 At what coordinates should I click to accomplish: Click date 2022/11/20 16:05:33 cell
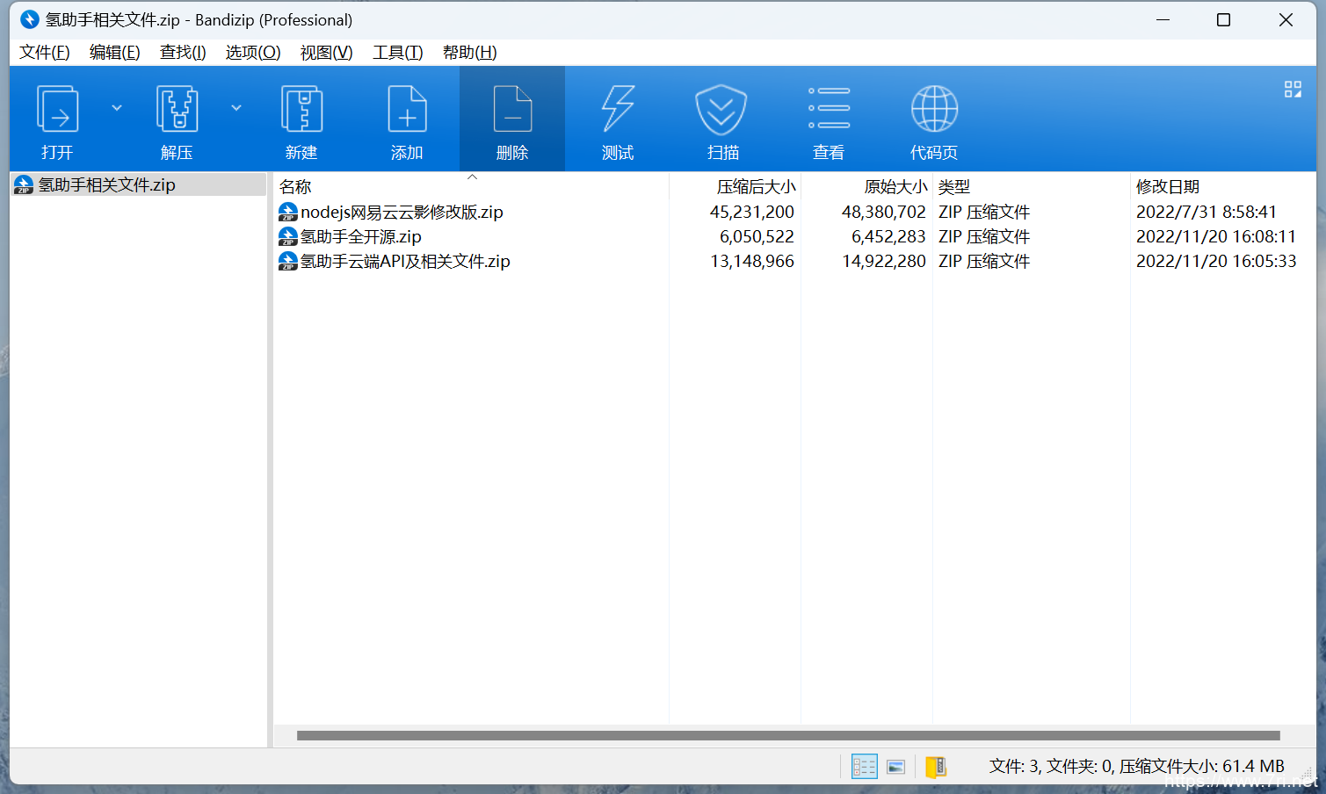point(1216,261)
